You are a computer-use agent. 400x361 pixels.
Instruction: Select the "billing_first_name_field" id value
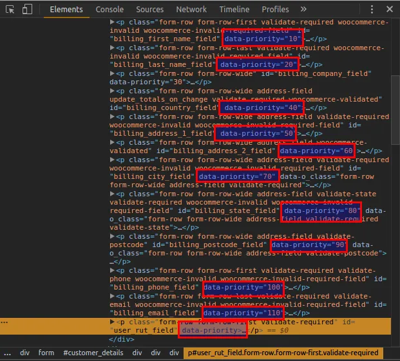(165, 39)
